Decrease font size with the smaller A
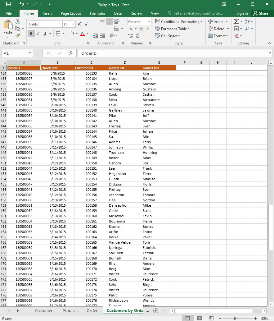 pyautogui.click(x=87, y=24)
